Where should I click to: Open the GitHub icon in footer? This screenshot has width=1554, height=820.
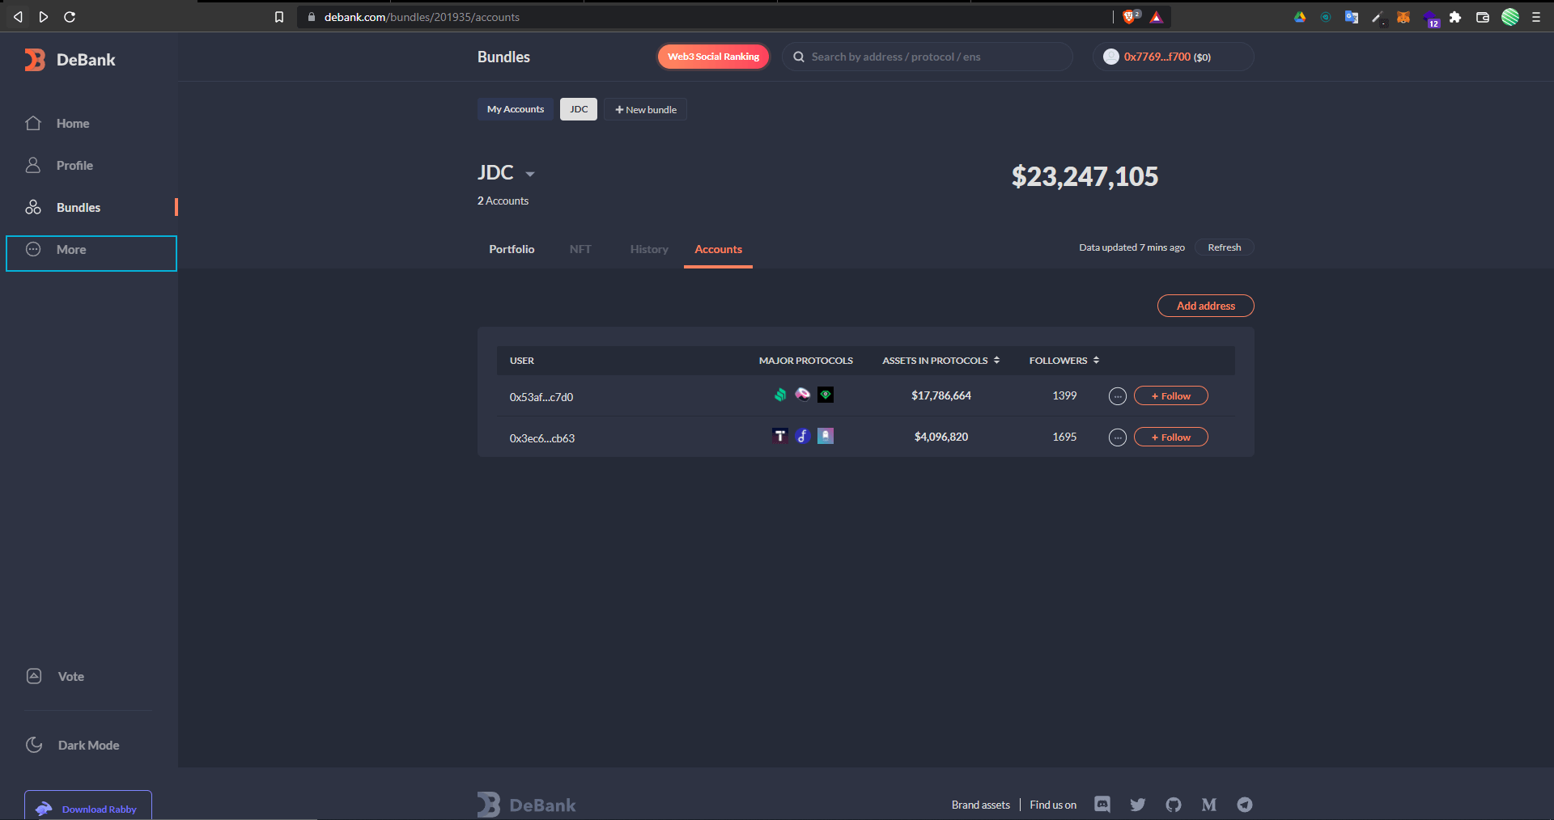[x=1174, y=805]
